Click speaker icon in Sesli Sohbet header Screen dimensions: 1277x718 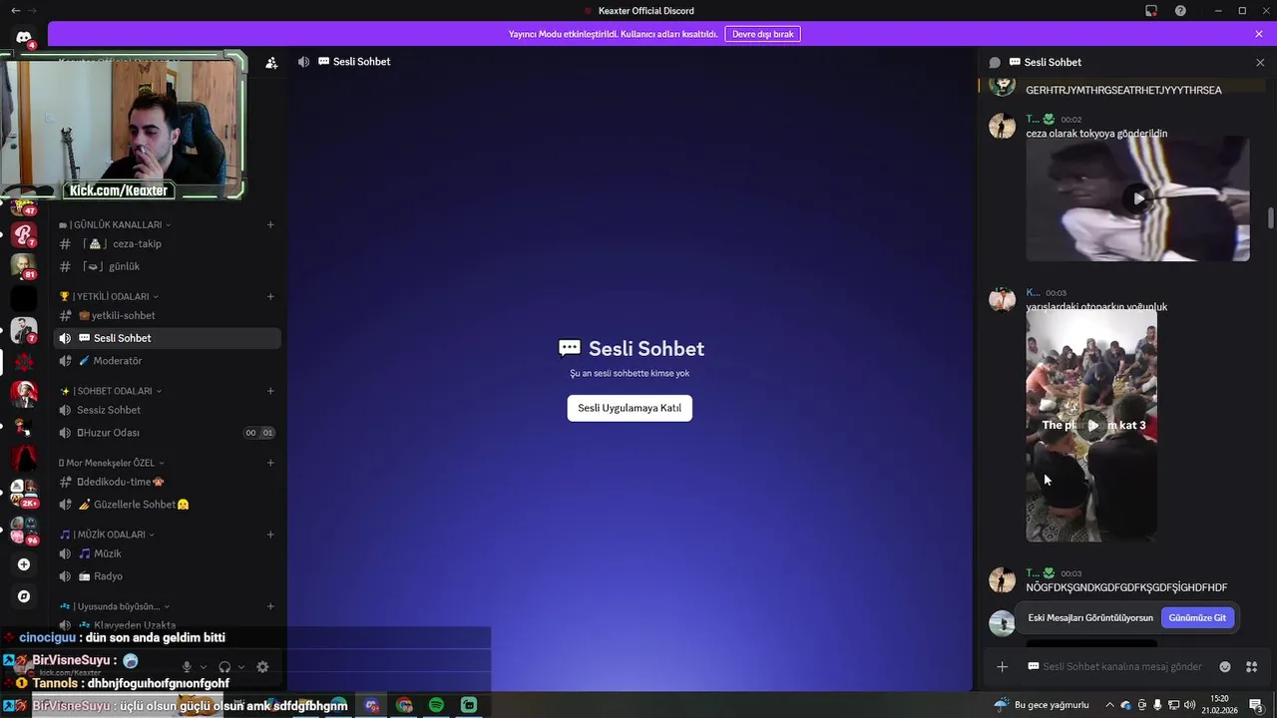303,62
